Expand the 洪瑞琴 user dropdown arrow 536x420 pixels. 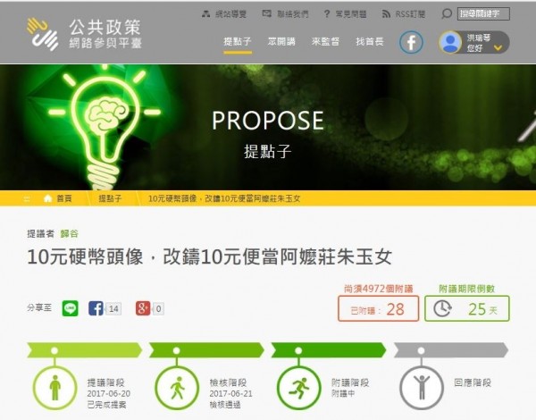point(498,48)
